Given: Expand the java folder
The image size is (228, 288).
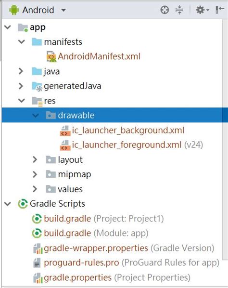Looking at the screenshot, I should (21, 71).
